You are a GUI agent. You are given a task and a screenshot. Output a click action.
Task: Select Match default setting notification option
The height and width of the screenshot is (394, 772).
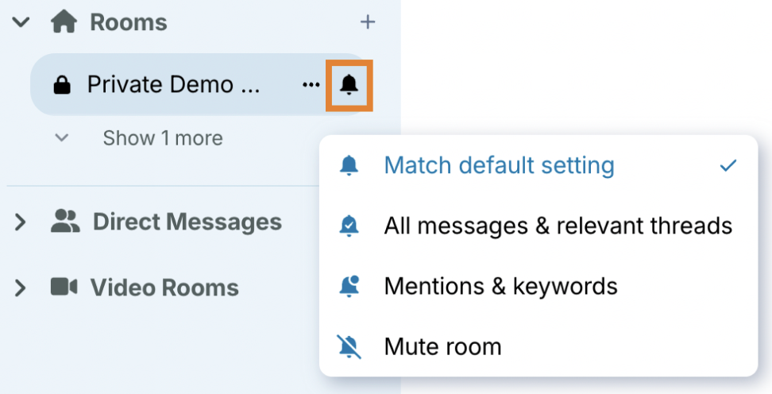pos(499,165)
